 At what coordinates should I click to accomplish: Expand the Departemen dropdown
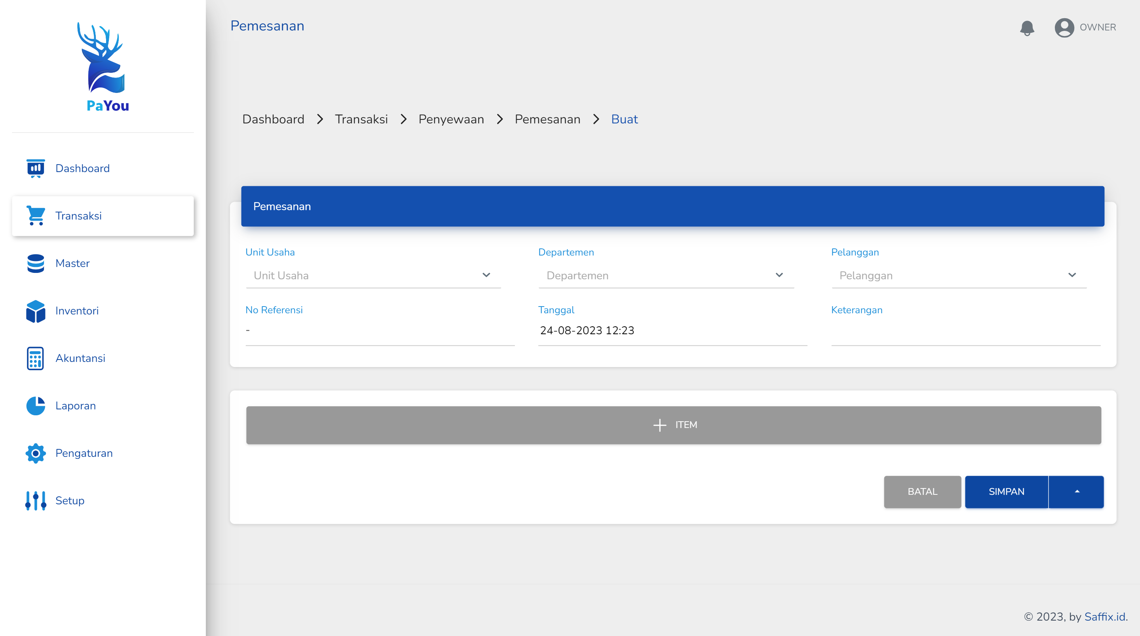point(666,276)
